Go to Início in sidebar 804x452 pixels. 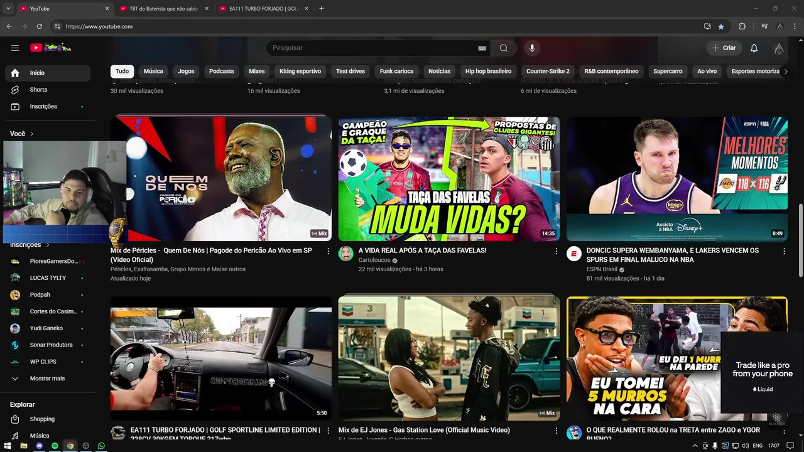point(48,73)
